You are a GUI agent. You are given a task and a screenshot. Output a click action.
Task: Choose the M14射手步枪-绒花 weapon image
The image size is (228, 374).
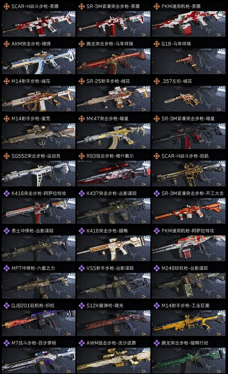(x=39, y=99)
